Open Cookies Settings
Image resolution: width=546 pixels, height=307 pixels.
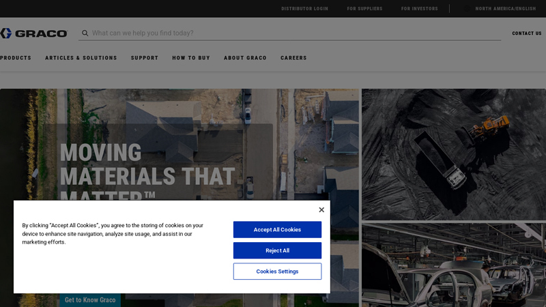[277, 272]
